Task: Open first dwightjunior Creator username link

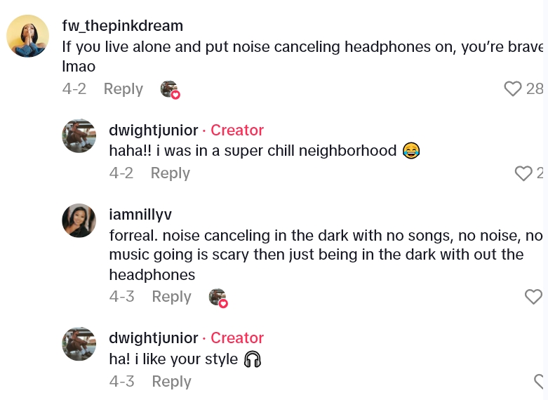Action: pyautogui.click(x=154, y=131)
